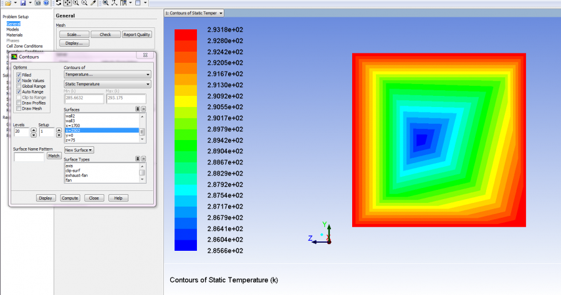Click the yellow segment of the colorbar
The width and height of the screenshot is (561, 295).
(186, 101)
